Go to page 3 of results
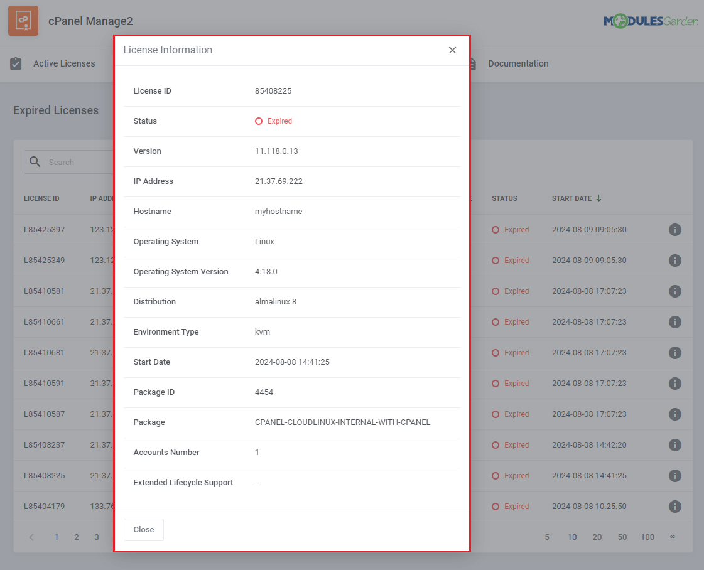The image size is (704, 570). (x=97, y=537)
